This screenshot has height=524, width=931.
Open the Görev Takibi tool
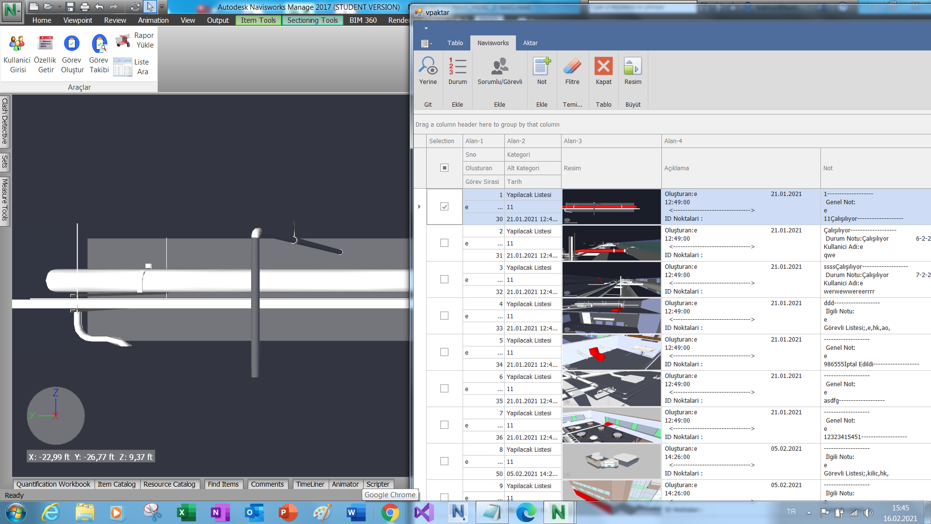pos(99,54)
